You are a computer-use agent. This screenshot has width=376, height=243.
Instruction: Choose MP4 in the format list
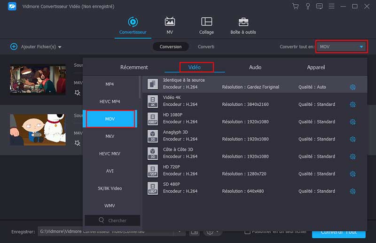point(110,84)
